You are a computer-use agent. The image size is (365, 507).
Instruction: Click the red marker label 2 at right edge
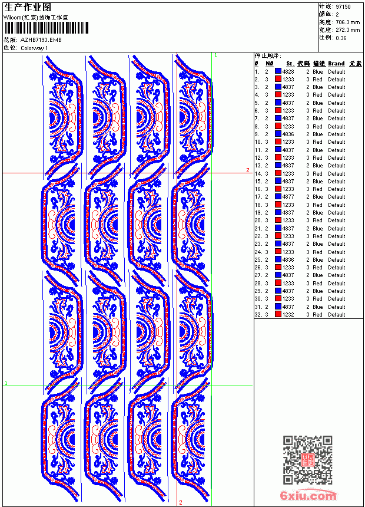pyautogui.click(x=248, y=170)
